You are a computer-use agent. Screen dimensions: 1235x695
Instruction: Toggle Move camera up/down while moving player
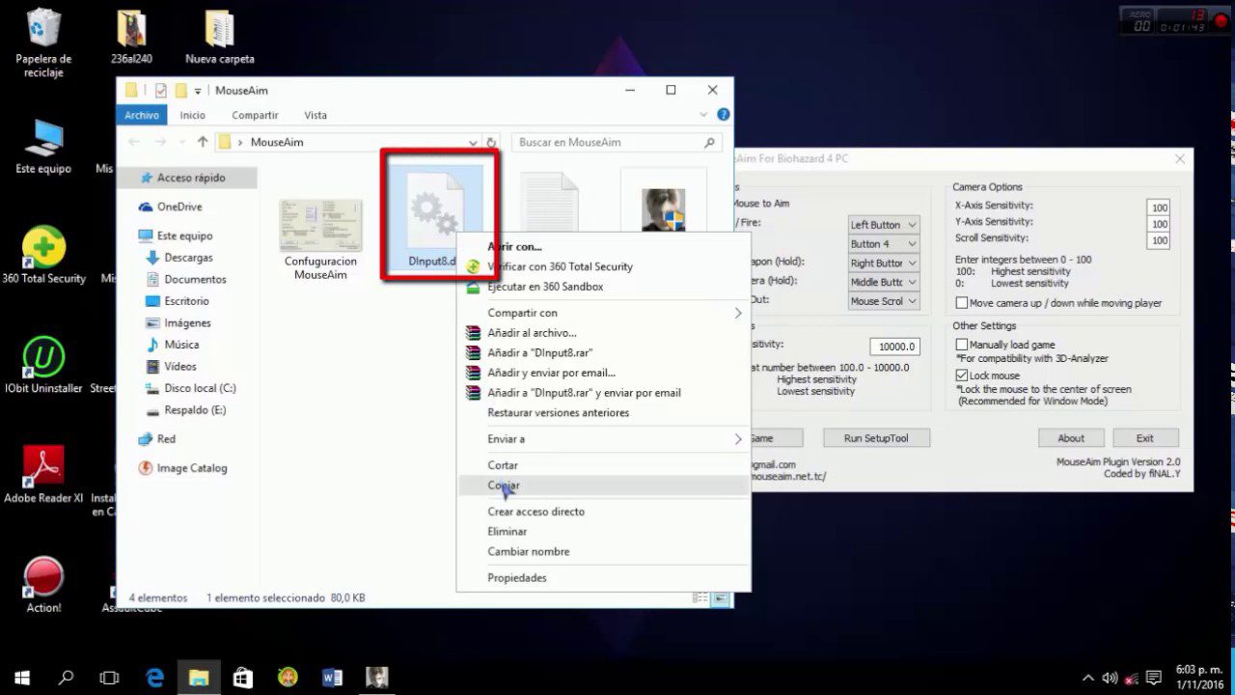click(x=962, y=303)
